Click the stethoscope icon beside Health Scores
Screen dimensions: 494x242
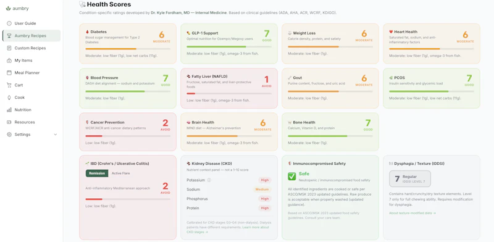82,4
